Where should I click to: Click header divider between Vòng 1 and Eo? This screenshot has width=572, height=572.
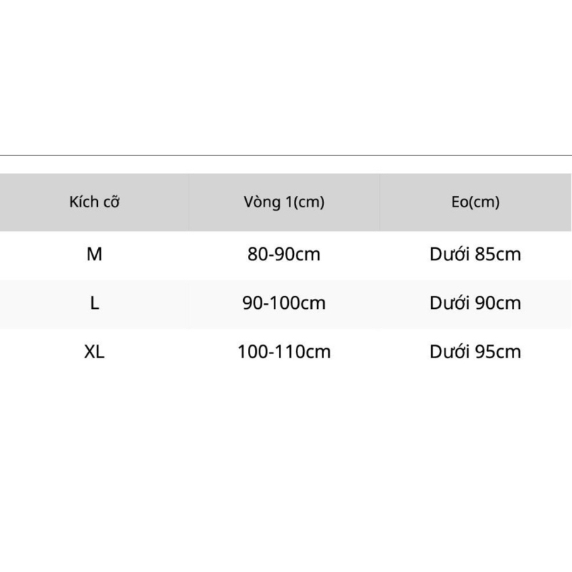point(380,202)
